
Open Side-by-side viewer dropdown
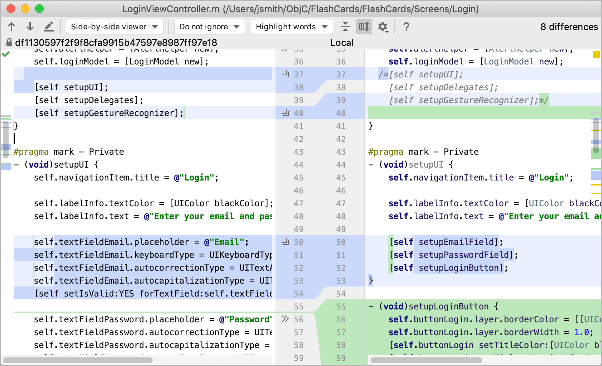coord(115,27)
